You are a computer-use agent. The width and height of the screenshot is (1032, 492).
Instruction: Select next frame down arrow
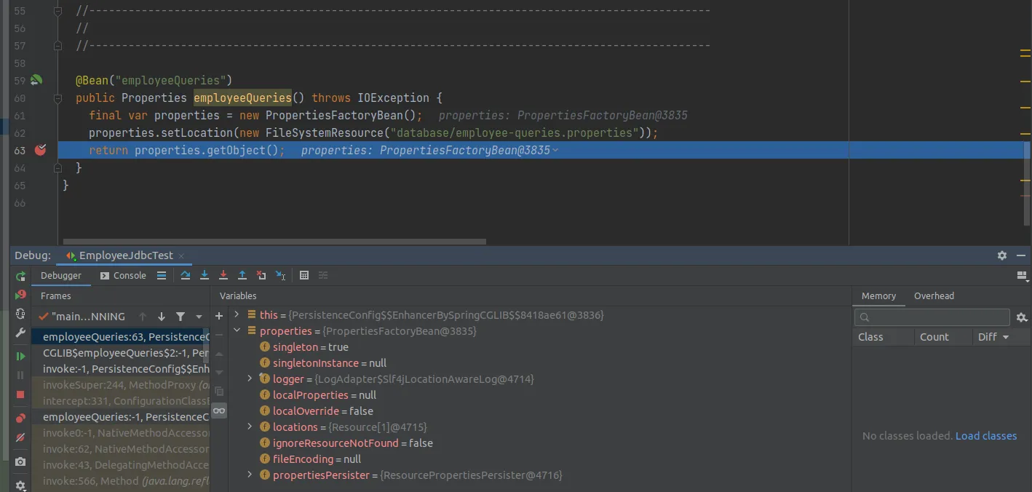[162, 317]
